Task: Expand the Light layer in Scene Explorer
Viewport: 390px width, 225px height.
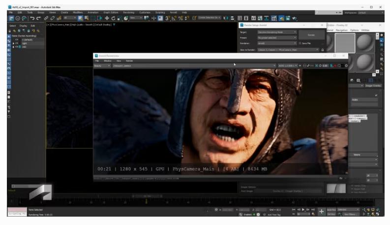Action: point(13,43)
